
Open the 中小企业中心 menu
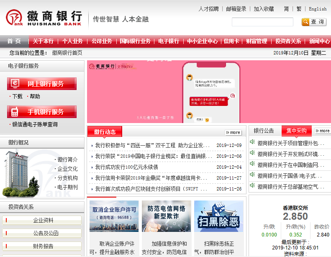pos(202,41)
